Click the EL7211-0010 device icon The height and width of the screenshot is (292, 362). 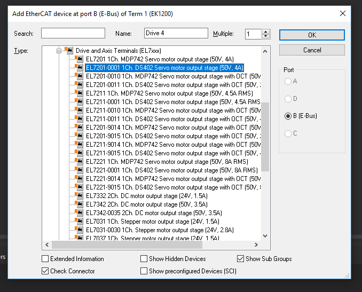[x=79, y=111]
